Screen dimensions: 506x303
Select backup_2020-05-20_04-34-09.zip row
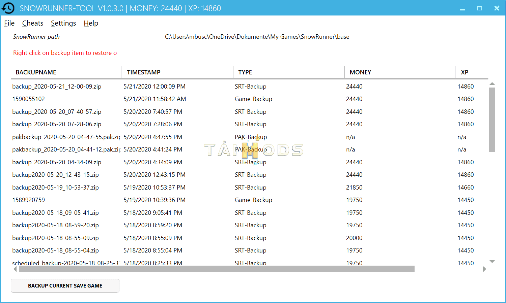[250, 162]
